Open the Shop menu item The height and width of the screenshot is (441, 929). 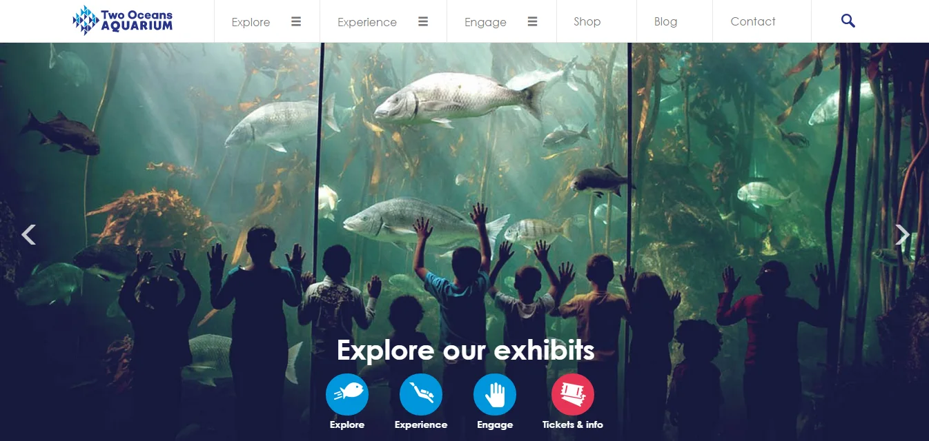coord(587,21)
